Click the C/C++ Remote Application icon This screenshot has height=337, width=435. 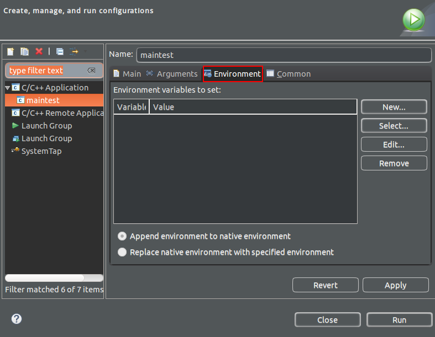(15, 113)
